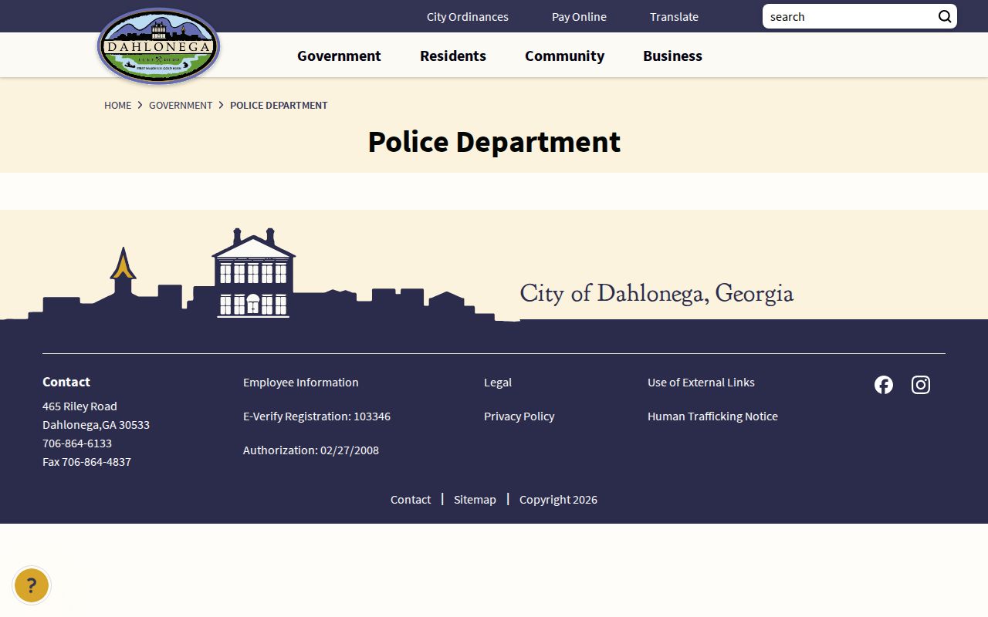
Task: Open Employee Information link
Action: click(301, 382)
